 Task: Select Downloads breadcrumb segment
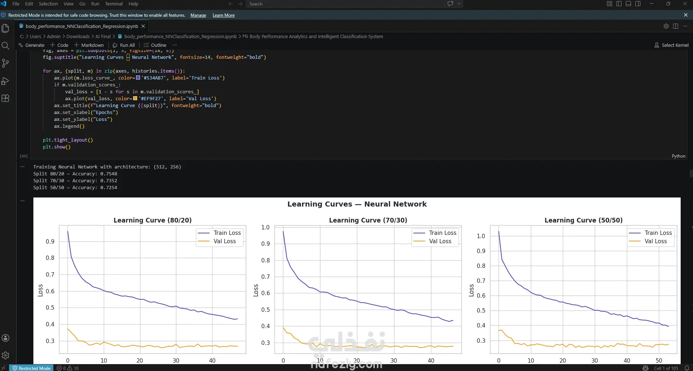(x=78, y=36)
